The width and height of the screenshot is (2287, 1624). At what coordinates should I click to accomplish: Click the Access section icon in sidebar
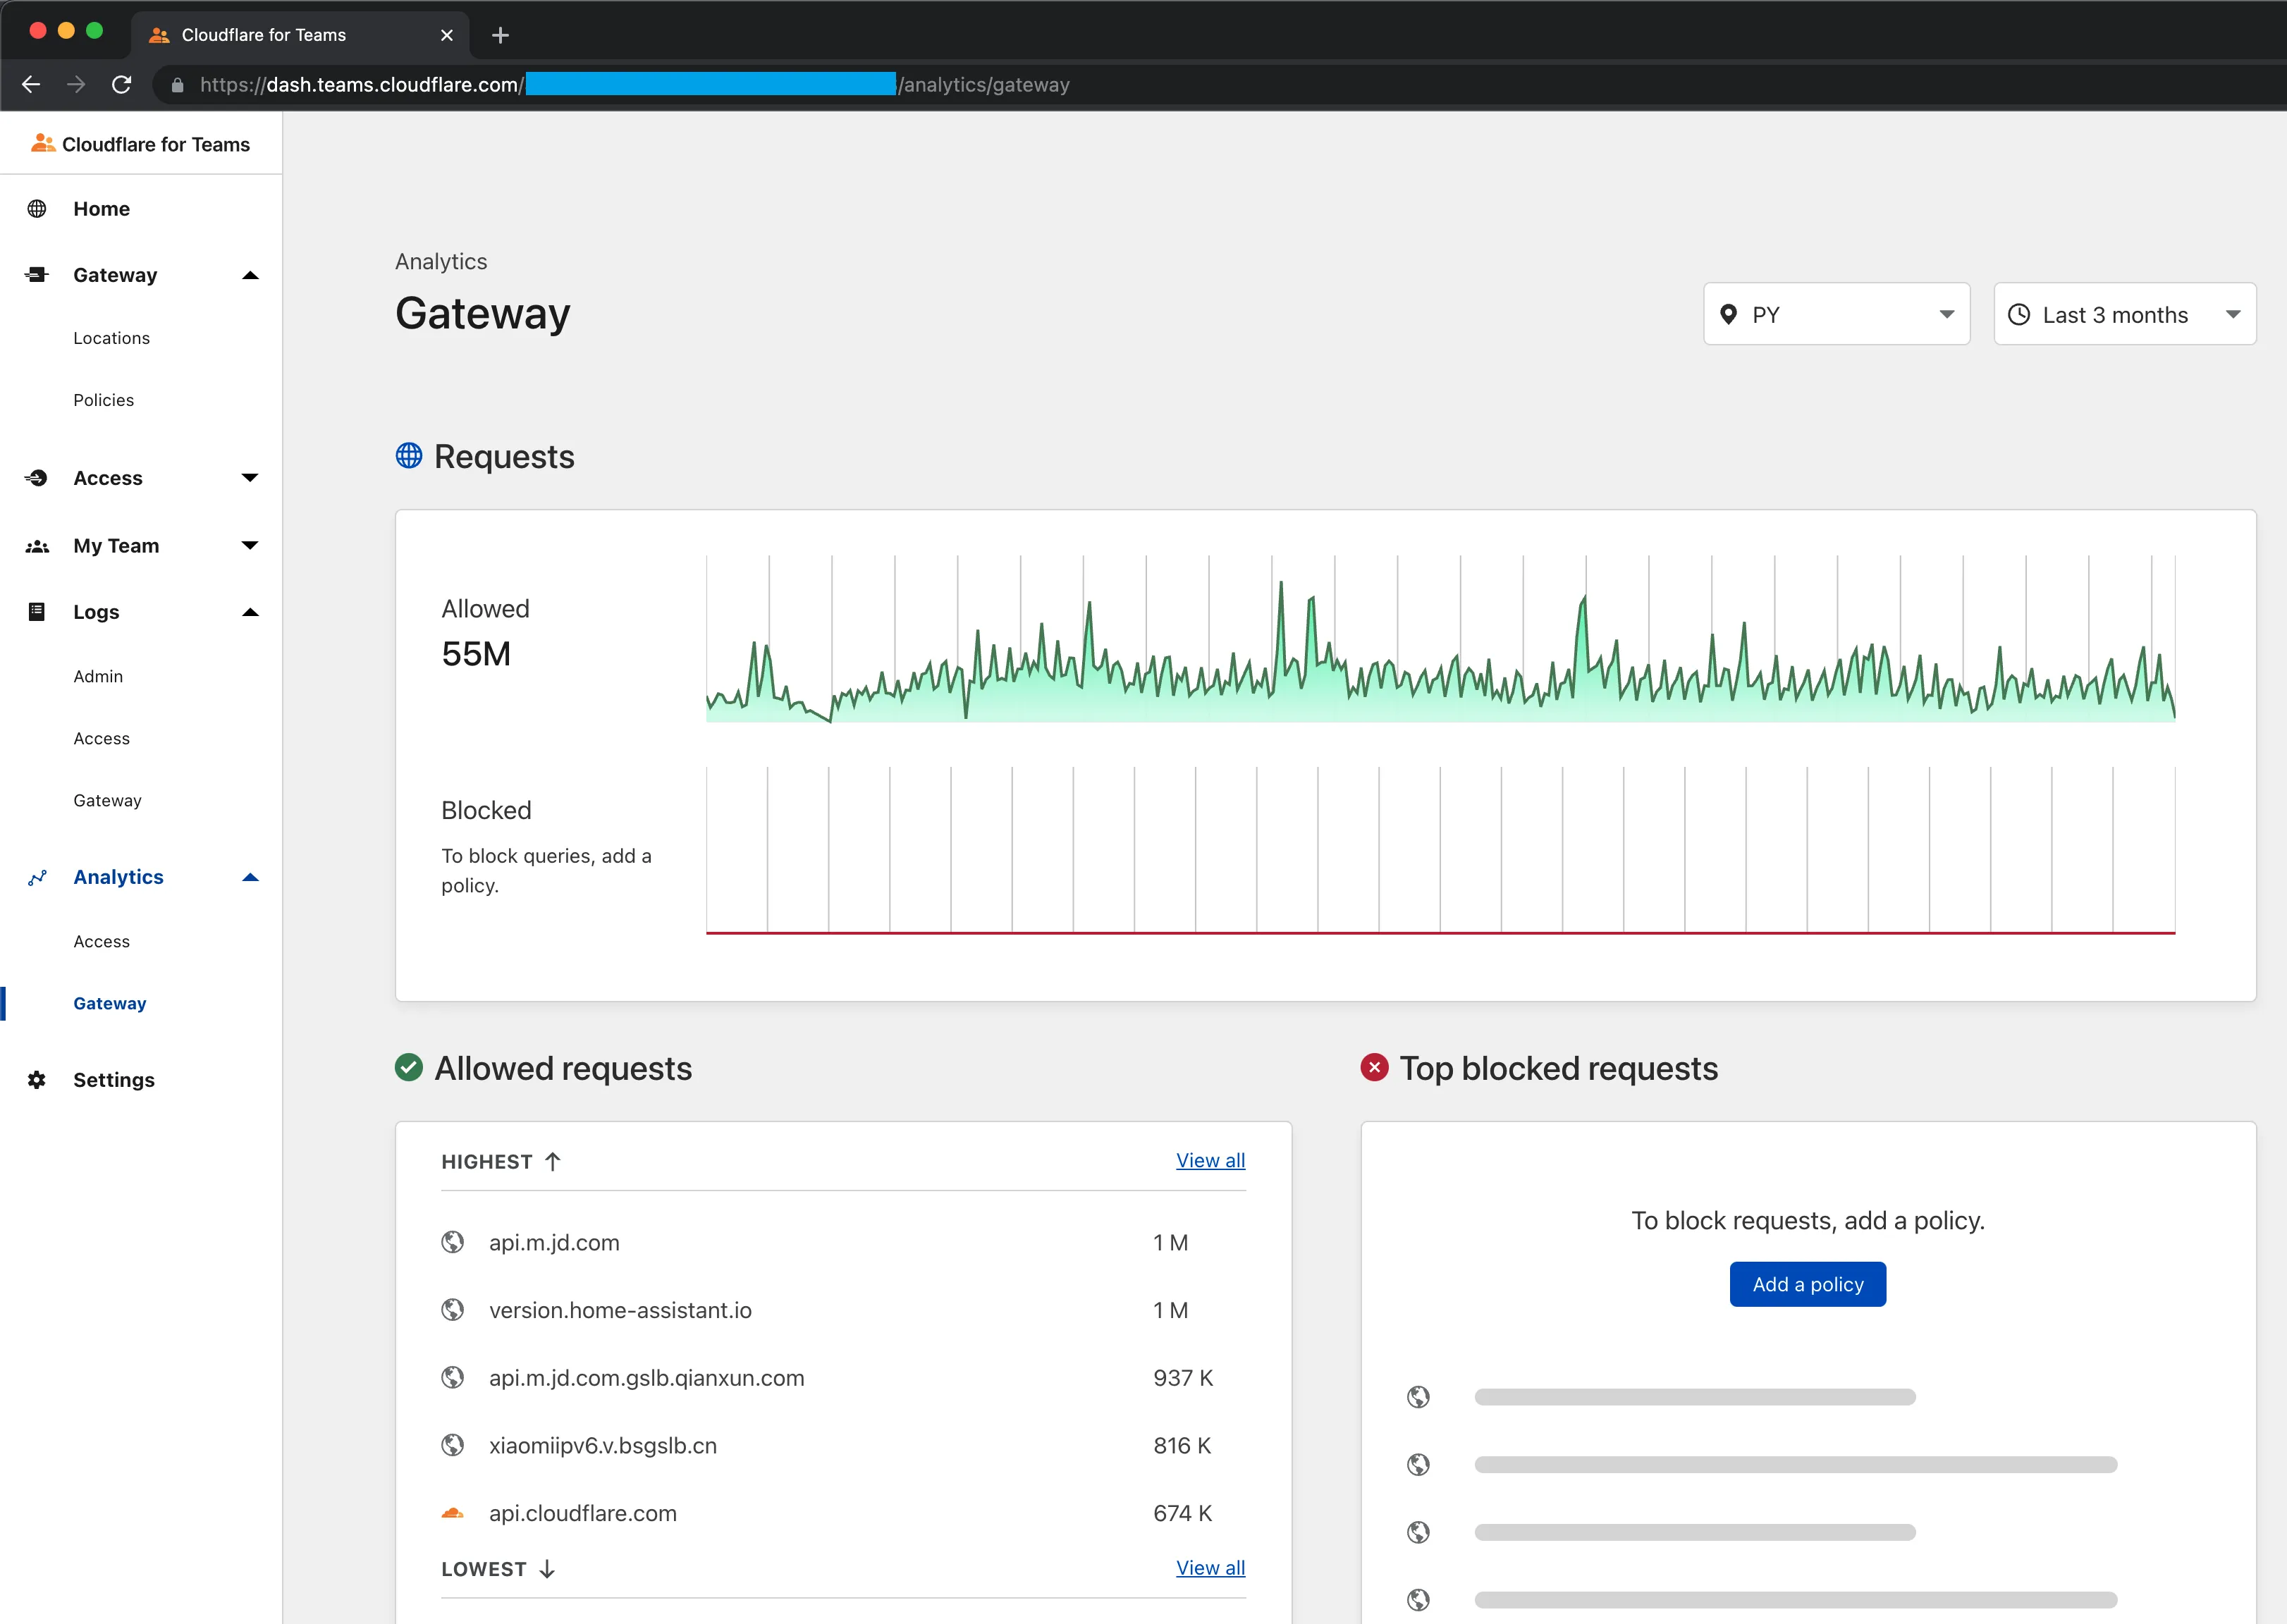coord(37,478)
